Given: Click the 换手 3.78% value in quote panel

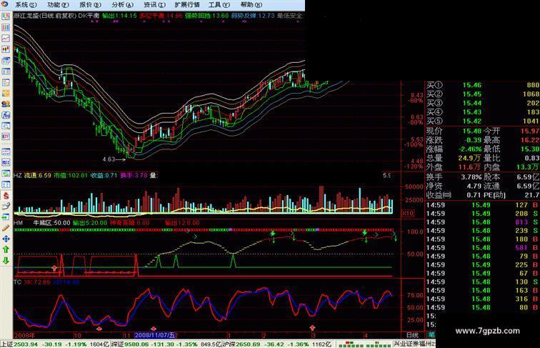Looking at the screenshot, I should [x=471, y=177].
